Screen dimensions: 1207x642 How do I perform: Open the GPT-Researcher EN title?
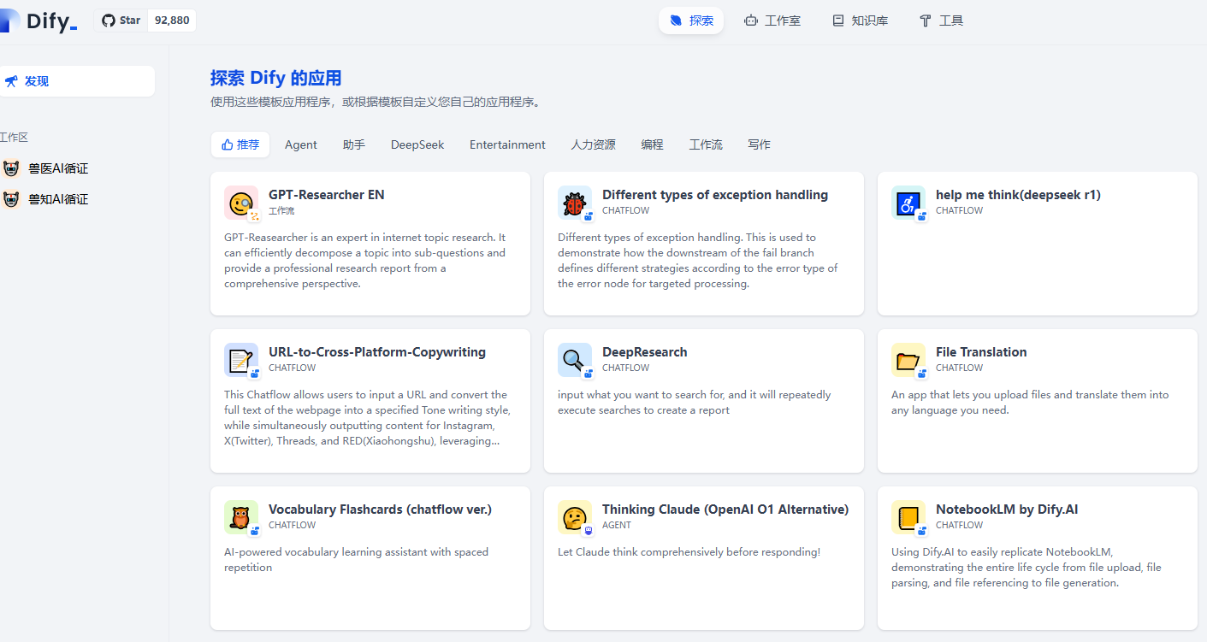327,195
